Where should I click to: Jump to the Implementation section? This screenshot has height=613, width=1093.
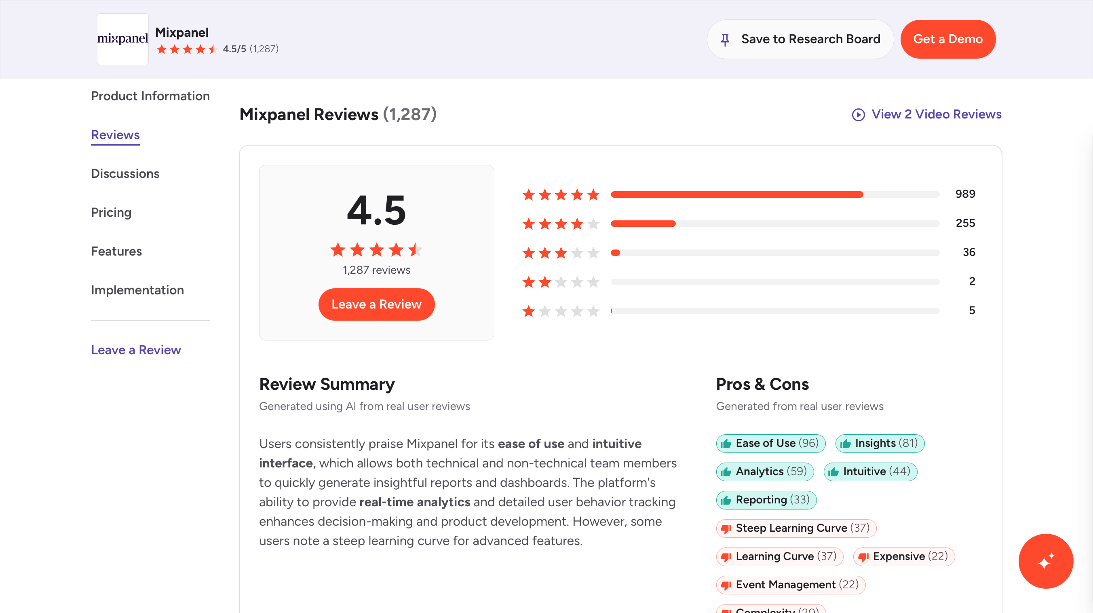pyautogui.click(x=137, y=290)
